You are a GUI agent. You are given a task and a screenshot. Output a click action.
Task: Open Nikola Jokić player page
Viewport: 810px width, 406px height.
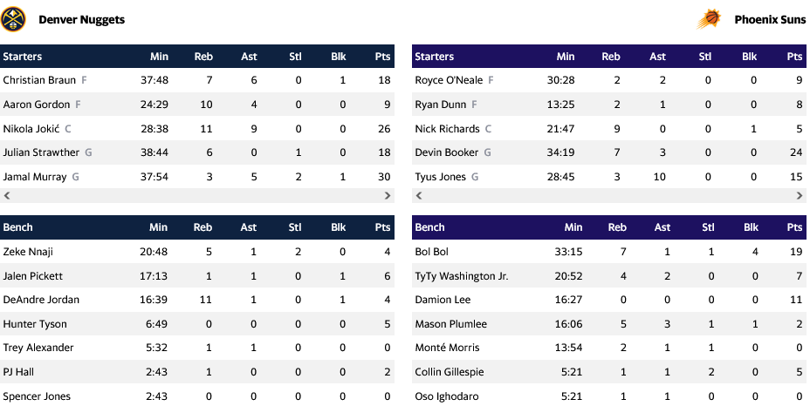tap(31, 128)
